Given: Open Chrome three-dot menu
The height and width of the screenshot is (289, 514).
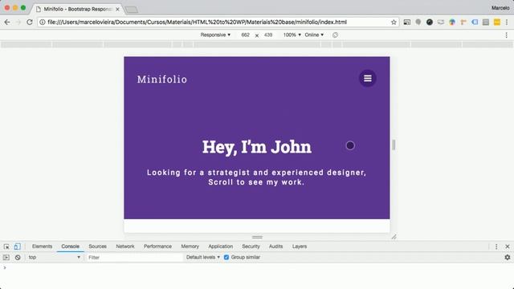Looking at the screenshot, I should click(507, 22).
